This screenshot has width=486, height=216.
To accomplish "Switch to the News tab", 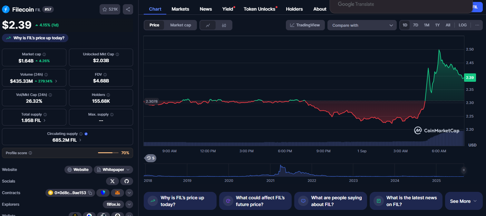I will point(206,9).
